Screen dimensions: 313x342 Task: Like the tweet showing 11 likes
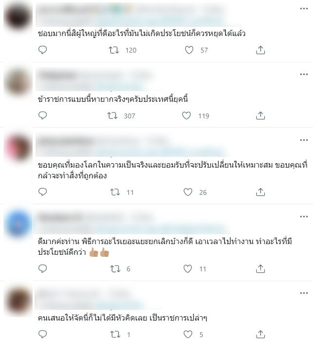point(188,269)
